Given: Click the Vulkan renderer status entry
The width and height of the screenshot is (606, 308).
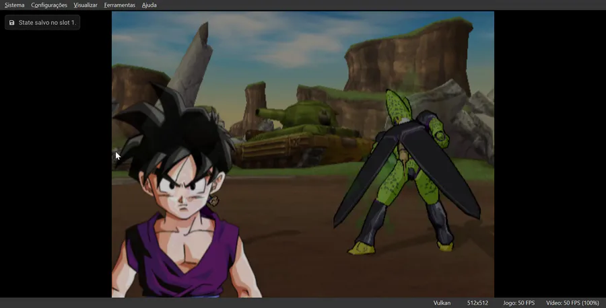Looking at the screenshot, I should [442, 303].
